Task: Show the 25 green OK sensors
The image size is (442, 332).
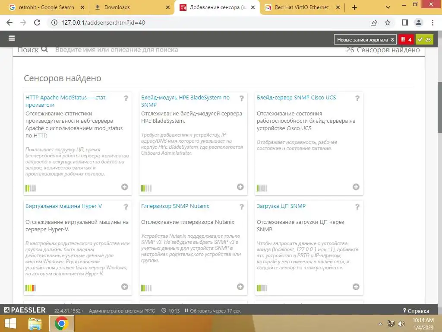Action: tap(424, 39)
